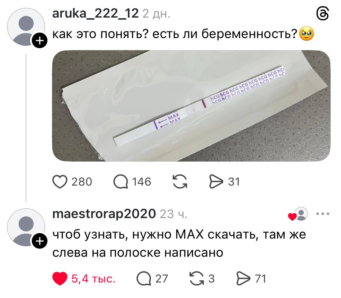The height and width of the screenshot is (298, 341).
Task: Repost the maestrorap2020 reply
Action: (x=197, y=278)
